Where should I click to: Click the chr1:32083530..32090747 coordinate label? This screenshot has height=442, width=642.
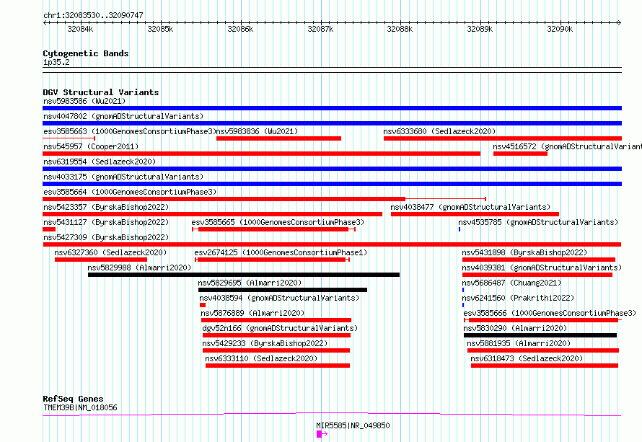[x=93, y=15]
